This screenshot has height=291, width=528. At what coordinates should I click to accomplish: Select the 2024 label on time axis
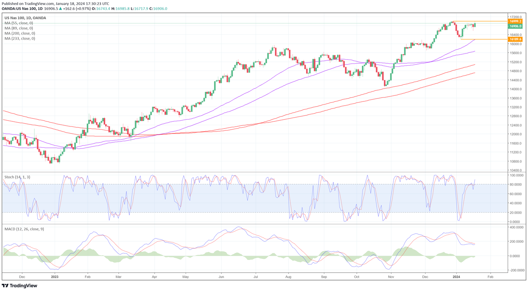[x=456, y=277]
